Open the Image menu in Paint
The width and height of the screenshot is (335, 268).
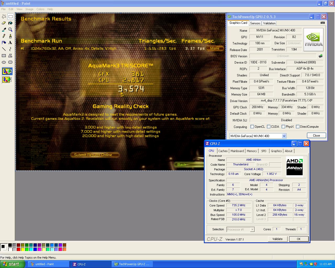click(29, 9)
